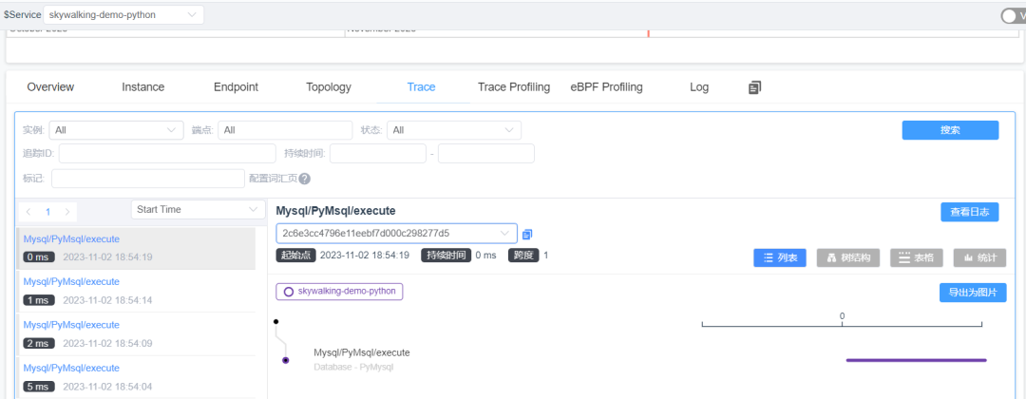Go to previous page arrow
The image size is (1026, 399).
28,212
